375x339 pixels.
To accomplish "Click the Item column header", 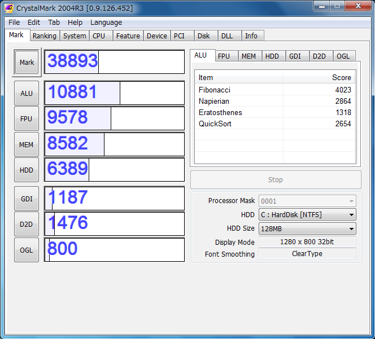I will [239, 77].
